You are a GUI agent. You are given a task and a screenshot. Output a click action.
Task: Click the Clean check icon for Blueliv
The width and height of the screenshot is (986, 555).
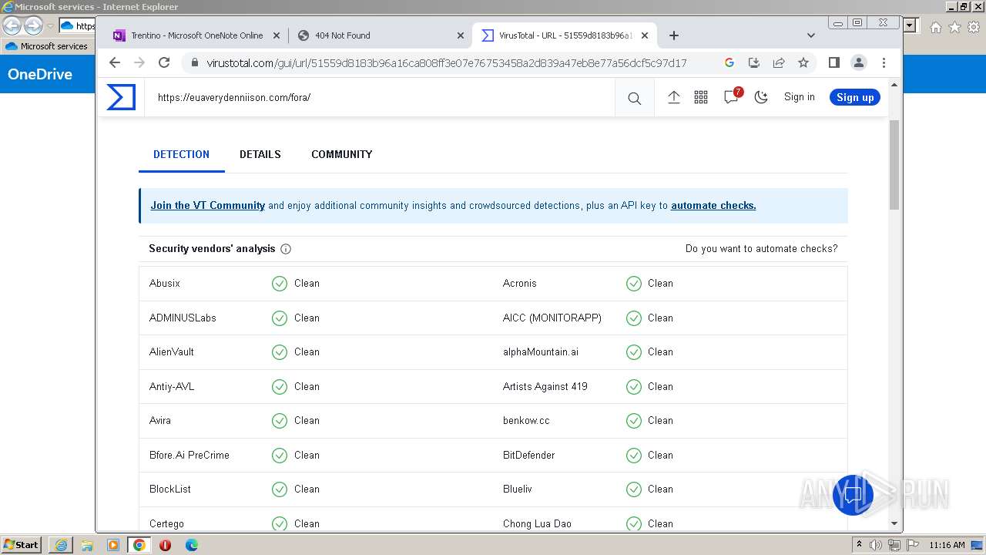click(x=634, y=489)
